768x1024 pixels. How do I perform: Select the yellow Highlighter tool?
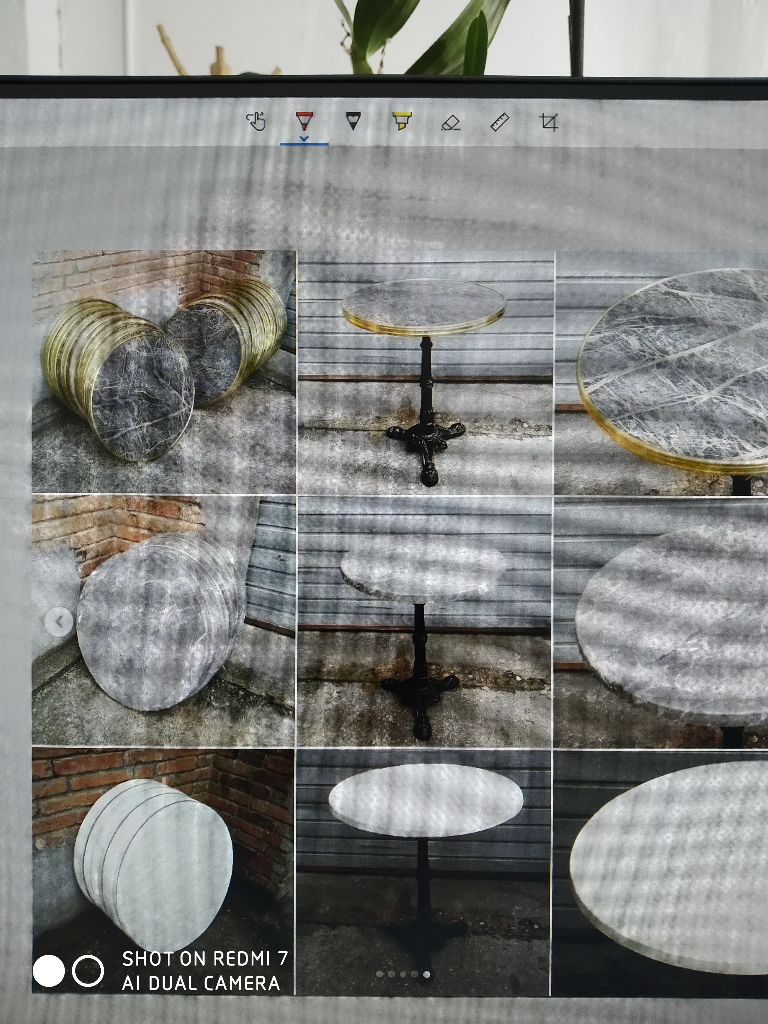click(402, 121)
